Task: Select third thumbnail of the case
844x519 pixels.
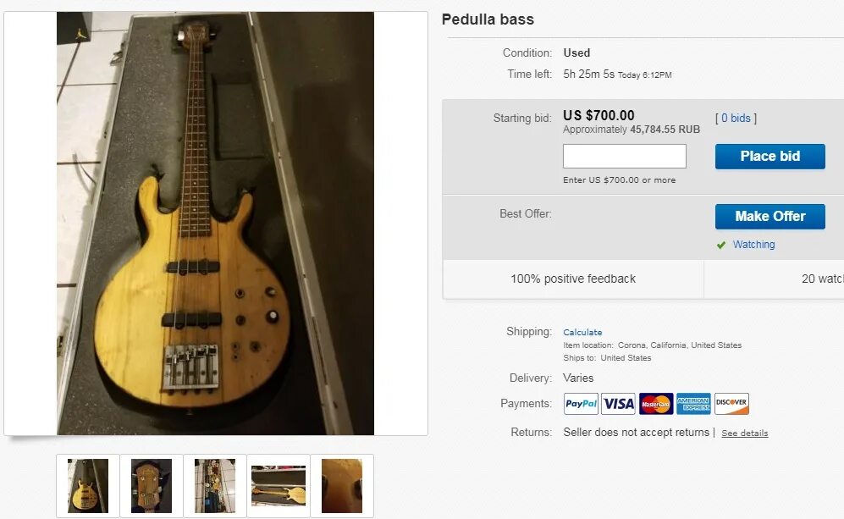Action: tap(215, 486)
